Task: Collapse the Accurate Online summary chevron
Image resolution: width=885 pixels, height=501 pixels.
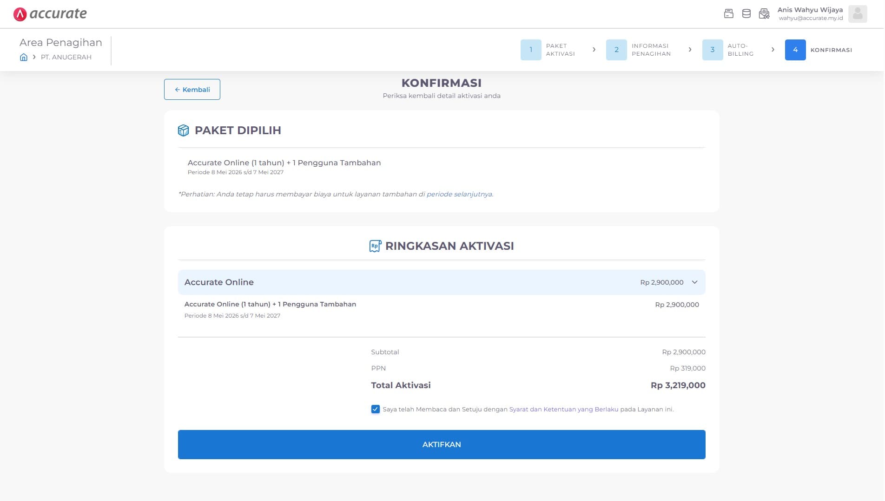Action: click(x=695, y=282)
